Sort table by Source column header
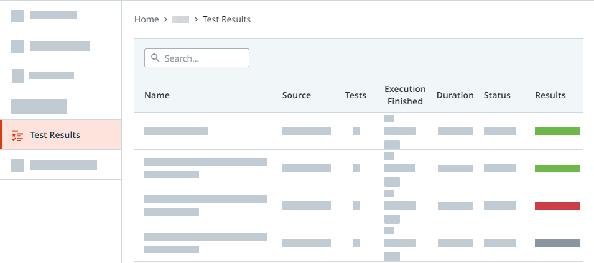 coord(296,95)
